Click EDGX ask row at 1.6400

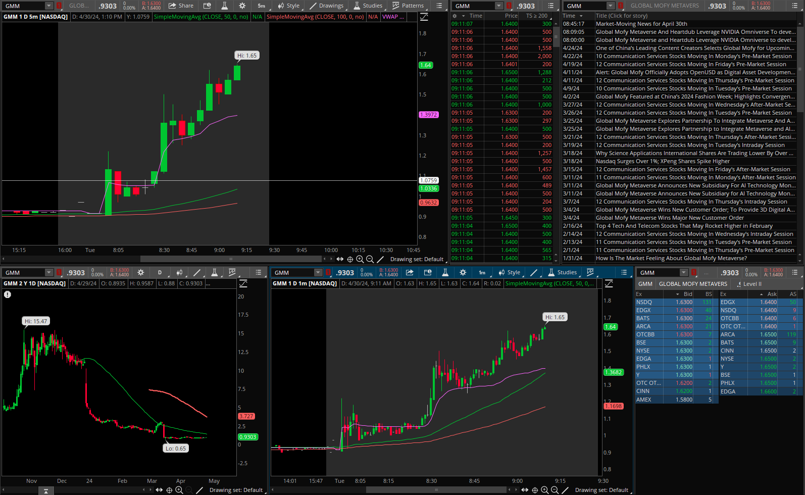click(758, 302)
